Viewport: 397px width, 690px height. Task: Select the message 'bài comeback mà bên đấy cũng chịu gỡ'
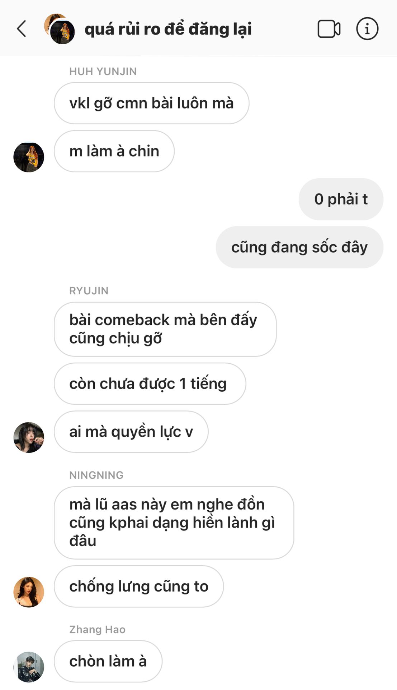[165, 329]
